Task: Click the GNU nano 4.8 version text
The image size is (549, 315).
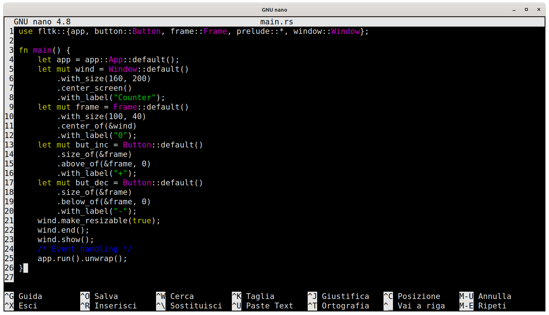Action: tap(42, 22)
